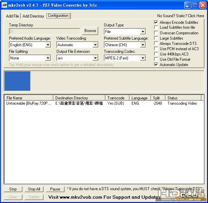This screenshot has height=203, width=208.
Task: Click the blue progress bar
Action: coord(17,81)
